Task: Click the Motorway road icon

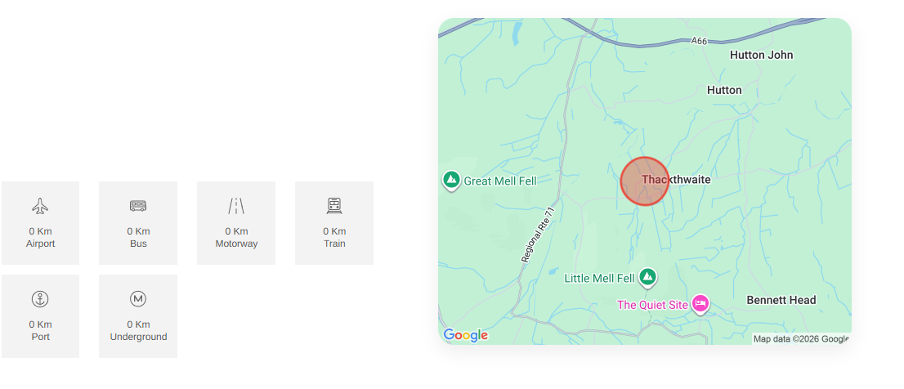Action: point(235,206)
